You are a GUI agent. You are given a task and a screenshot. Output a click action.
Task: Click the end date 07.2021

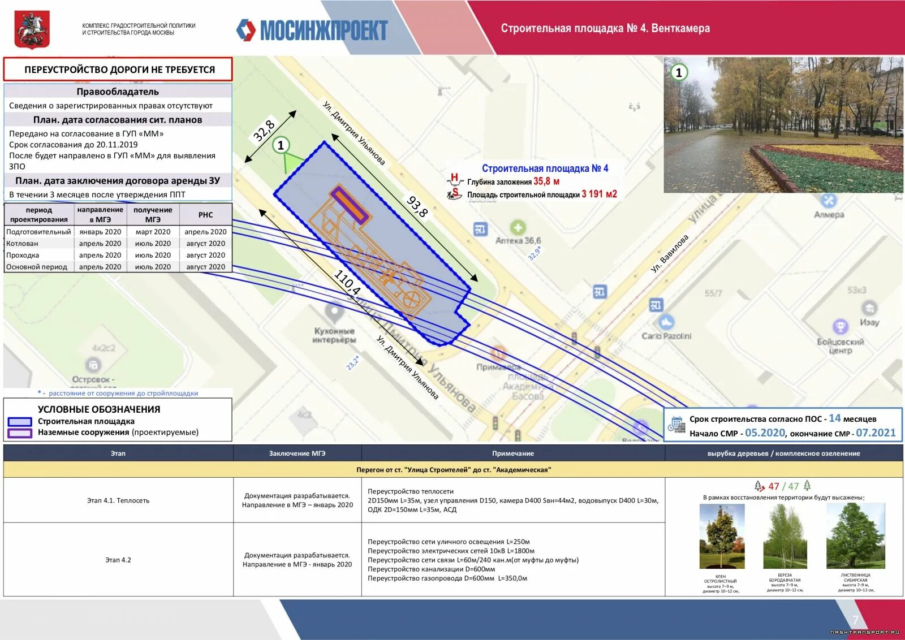876,433
